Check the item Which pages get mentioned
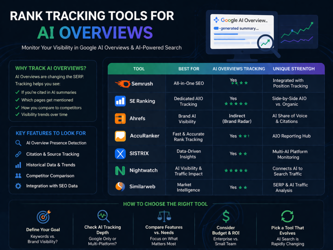Screen dimensions: 333x250 [x=18, y=100]
